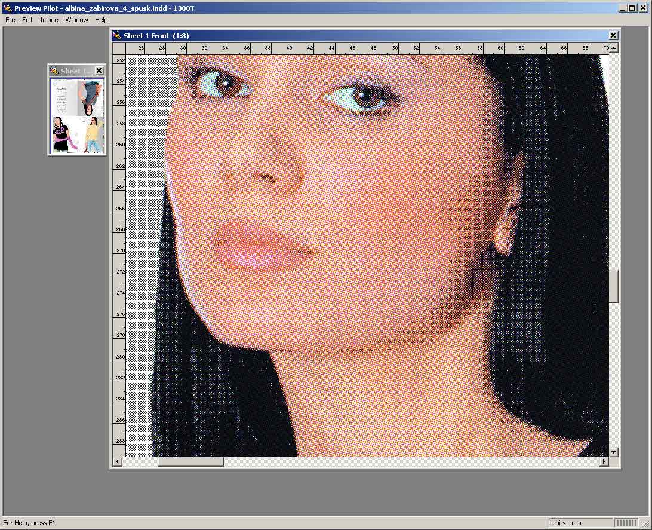Viewport: 652px width, 530px height.
Task: Click the vertical ruler at mark 270
Action: (119, 250)
